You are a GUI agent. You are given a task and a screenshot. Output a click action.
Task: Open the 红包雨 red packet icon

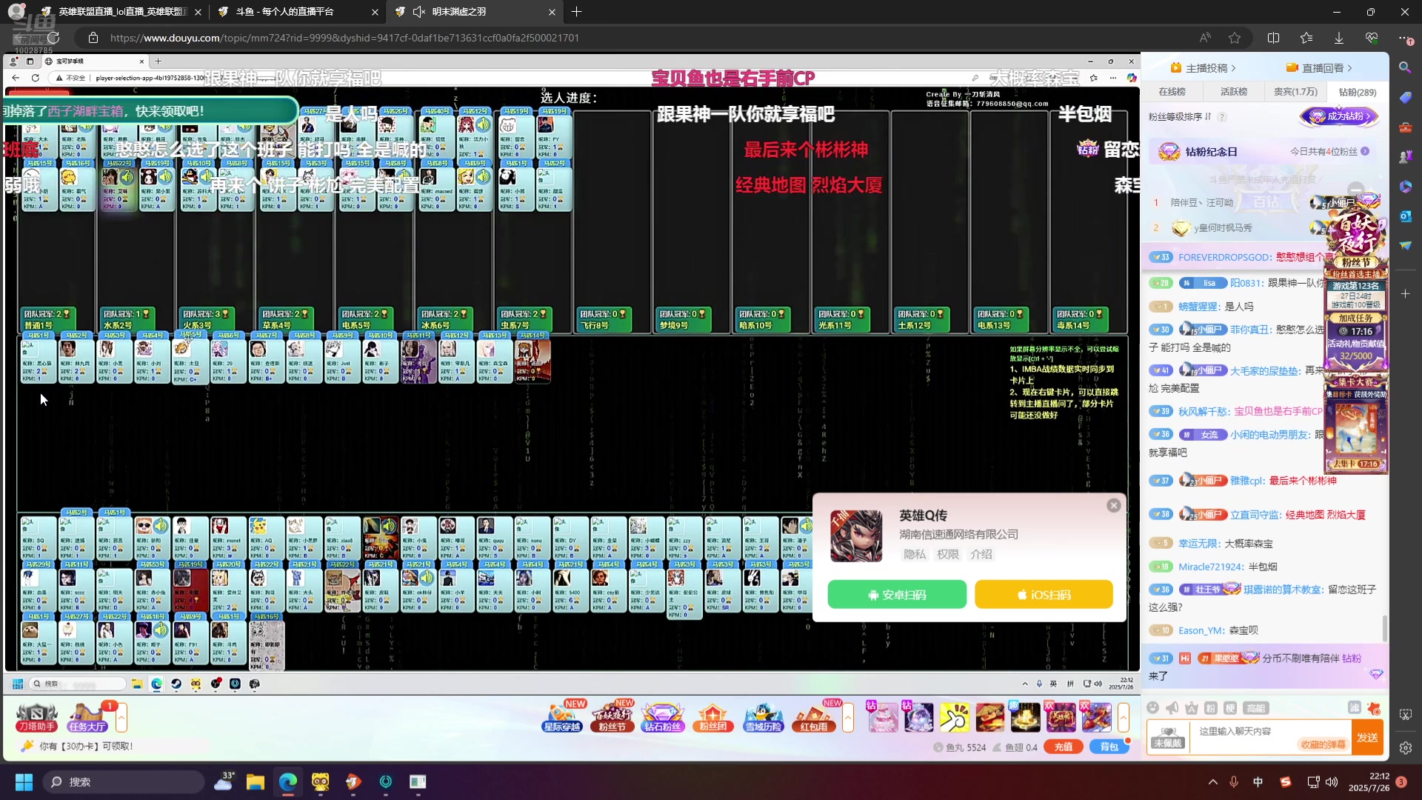[813, 717]
